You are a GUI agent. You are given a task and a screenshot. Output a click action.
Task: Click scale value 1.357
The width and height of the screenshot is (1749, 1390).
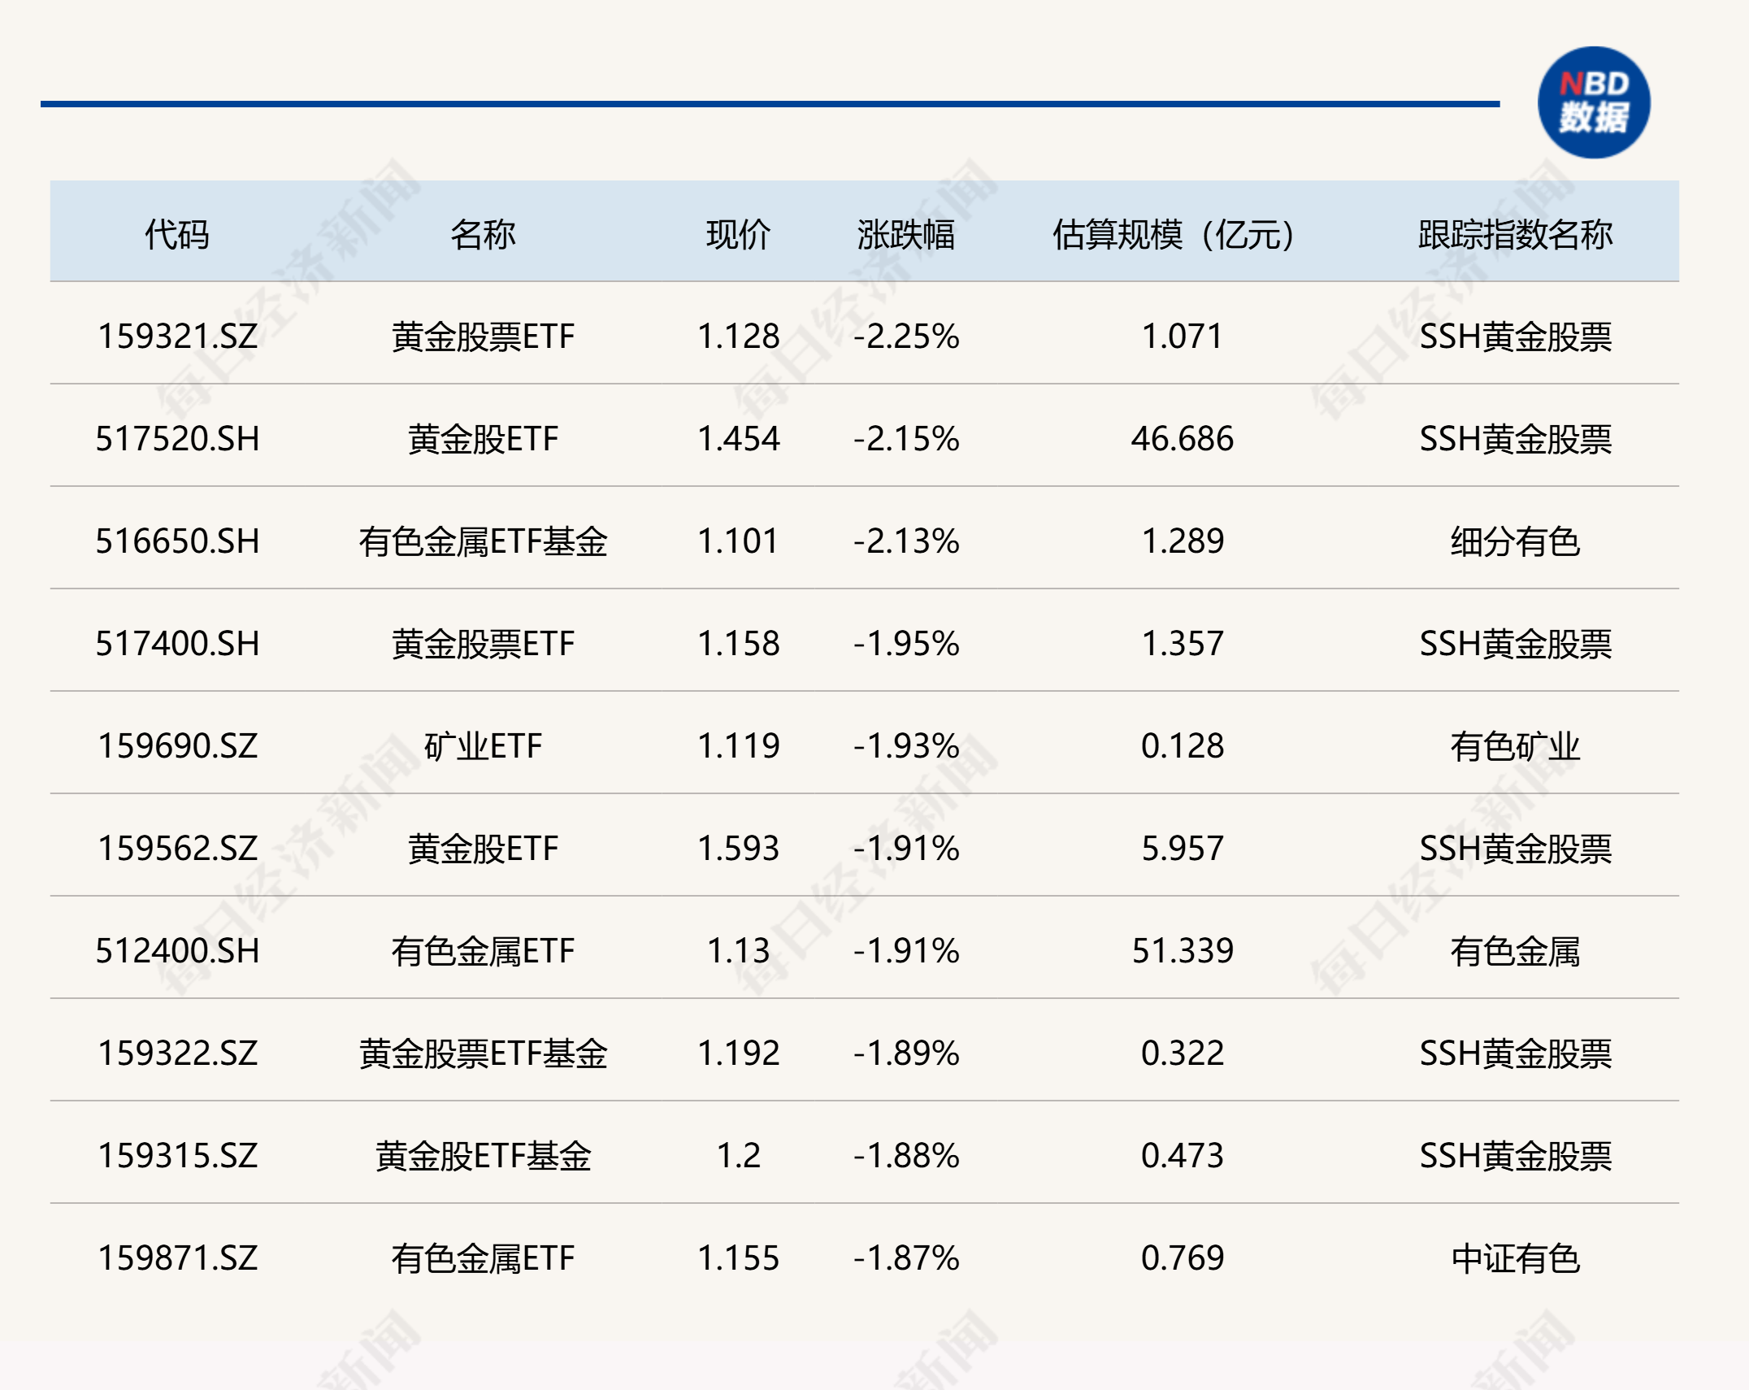click(x=1183, y=644)
